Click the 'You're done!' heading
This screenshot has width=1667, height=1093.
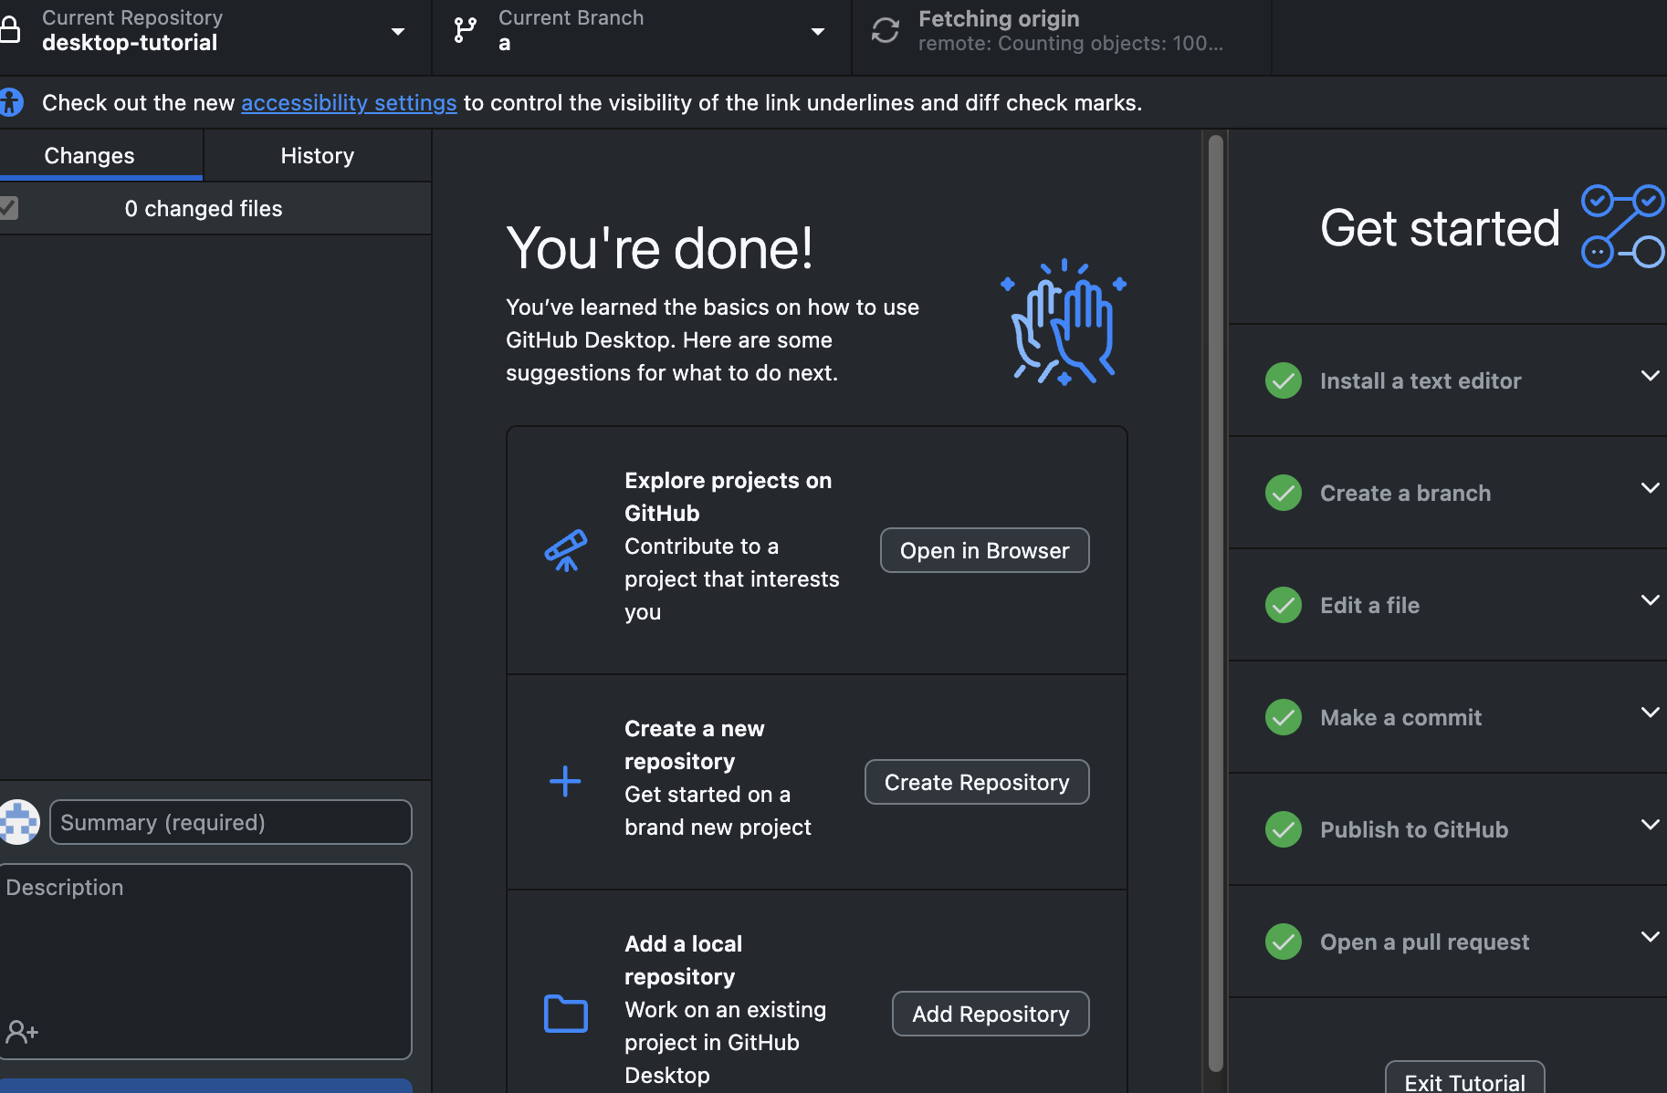point(659,248)
